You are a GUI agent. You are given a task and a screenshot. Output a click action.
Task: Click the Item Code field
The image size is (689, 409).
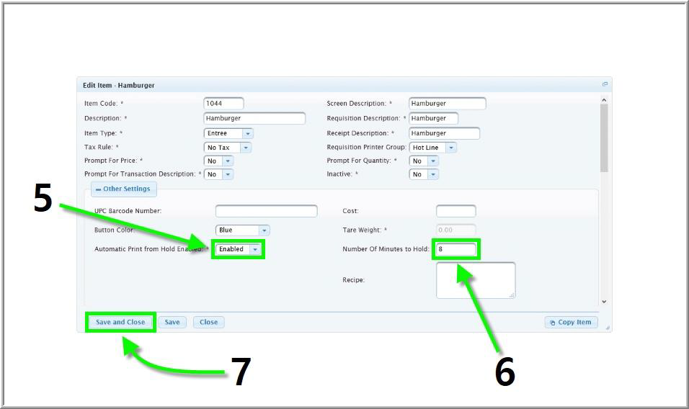point(223,104)
